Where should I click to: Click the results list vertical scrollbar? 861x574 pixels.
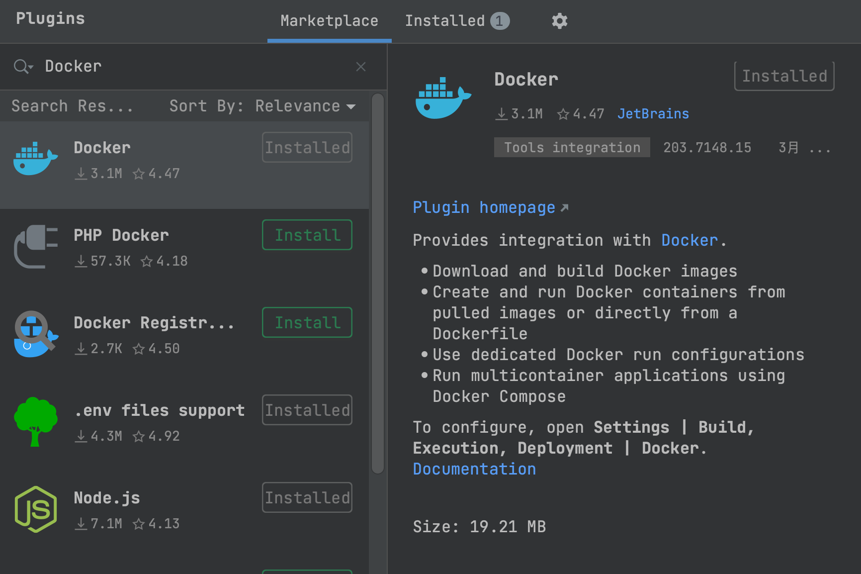coord(378,284)
